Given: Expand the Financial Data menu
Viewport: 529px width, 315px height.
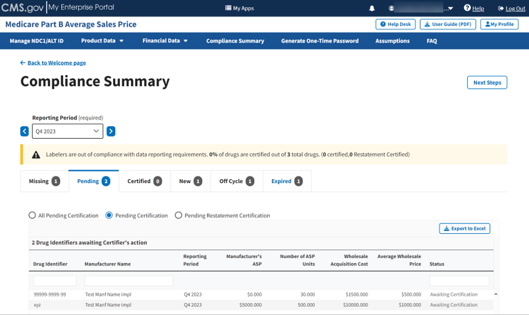Looking at the screenshot, I should click(x=165, y=41).
